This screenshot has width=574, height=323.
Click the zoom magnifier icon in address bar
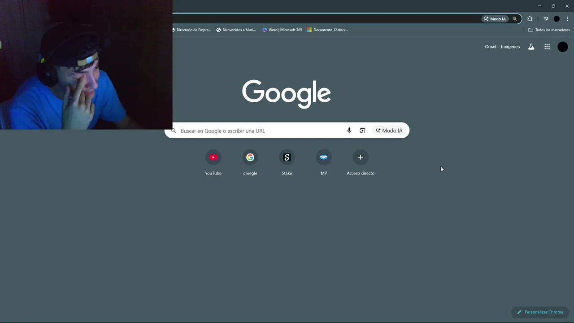(x=515, y=19)
